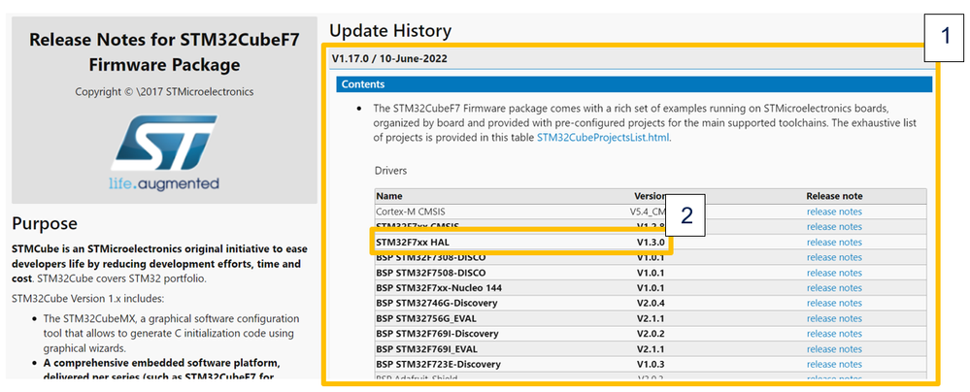
Task: Open release notes for BSP STM32F723E-Discovery
Action: click(834, 364)
